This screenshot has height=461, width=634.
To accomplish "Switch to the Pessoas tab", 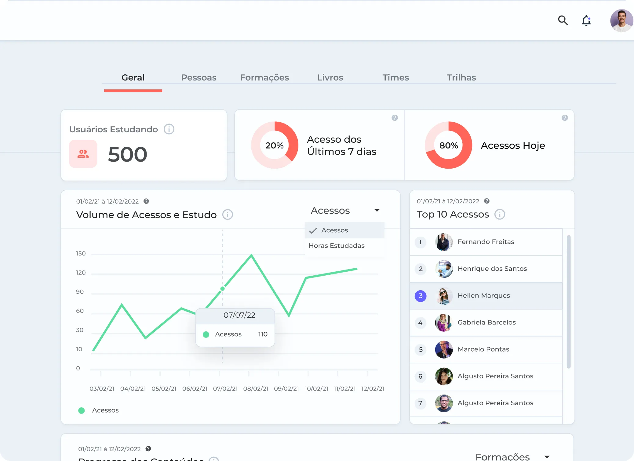I will (x=199, y=77).
